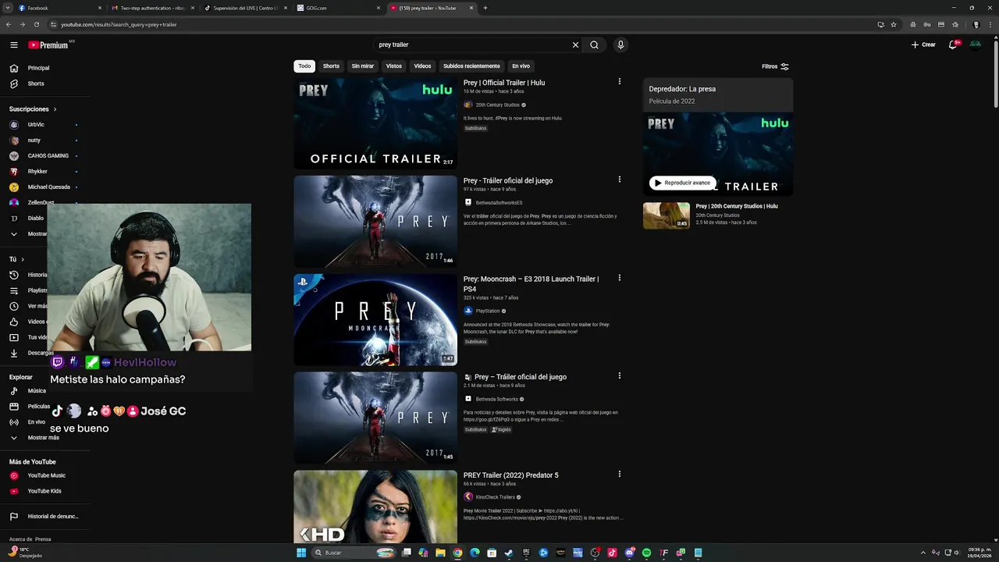Select the Videos filter chip

(x=422, y=66)
